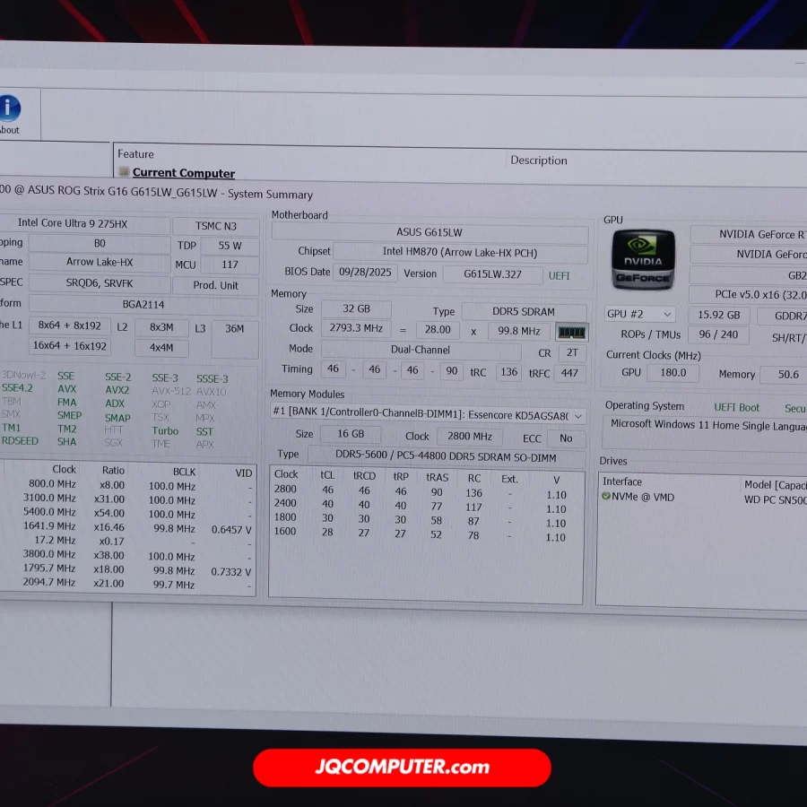Select the 2800 clock row in timings table
Viewport: 807px width, 807px height.
426,491
